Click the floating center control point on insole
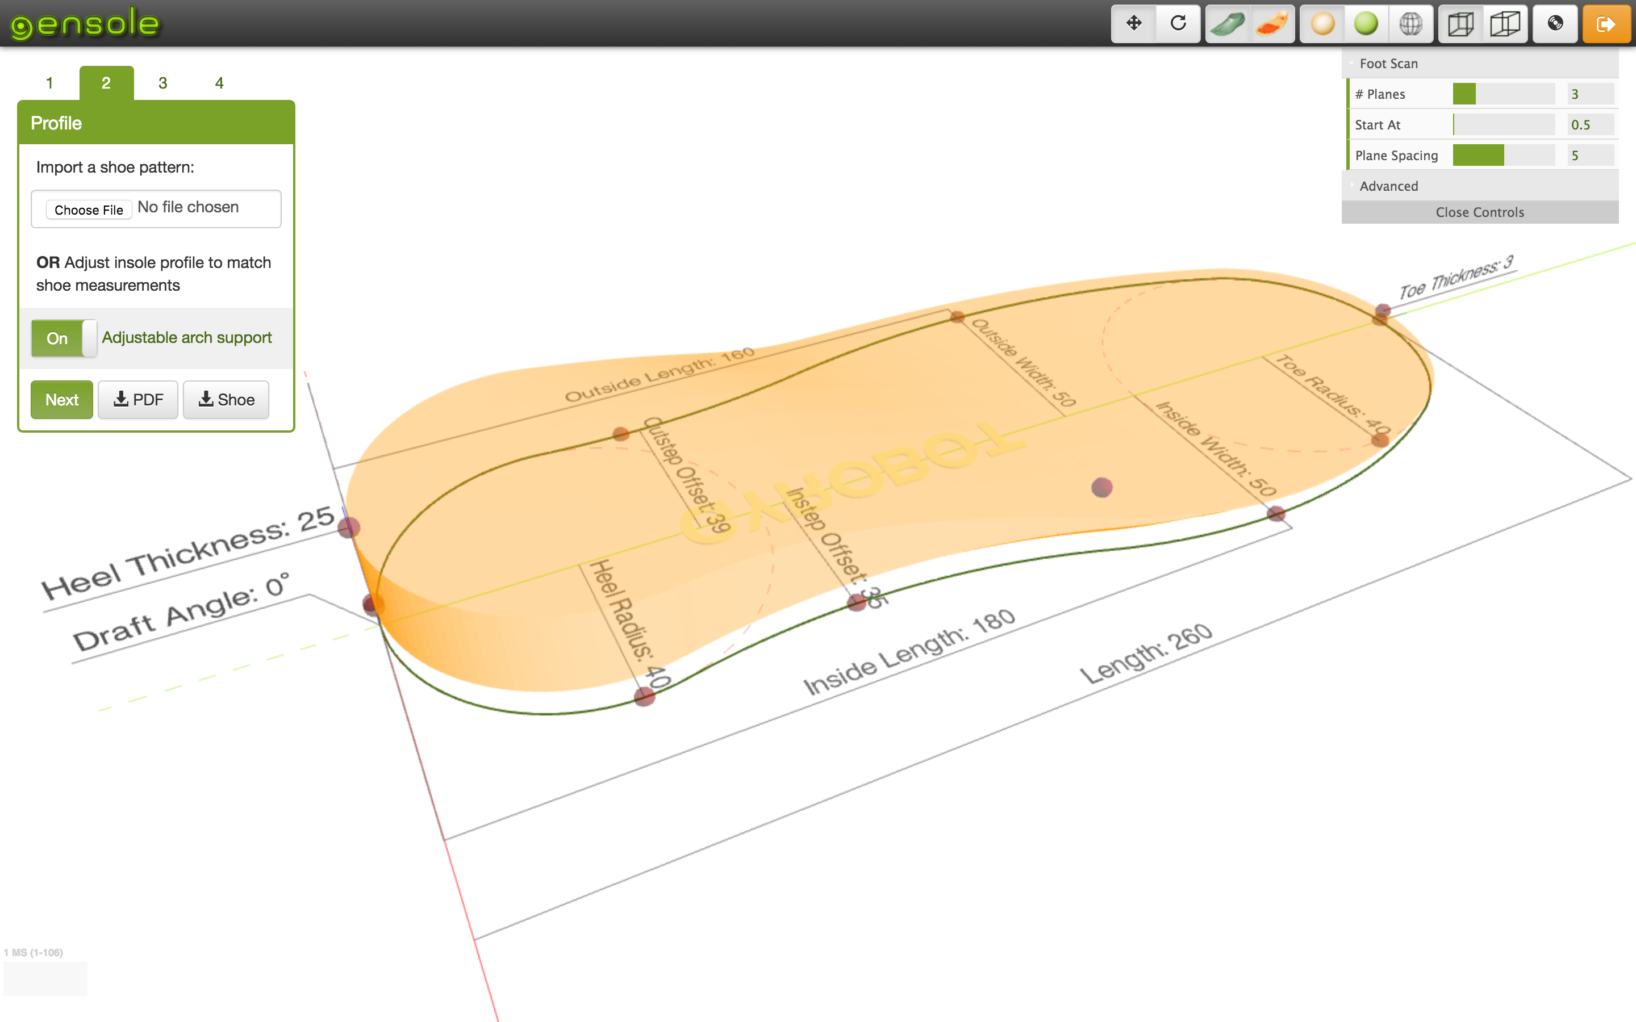This screenshot has width=1636, height=1022. tap(1102, 487)
